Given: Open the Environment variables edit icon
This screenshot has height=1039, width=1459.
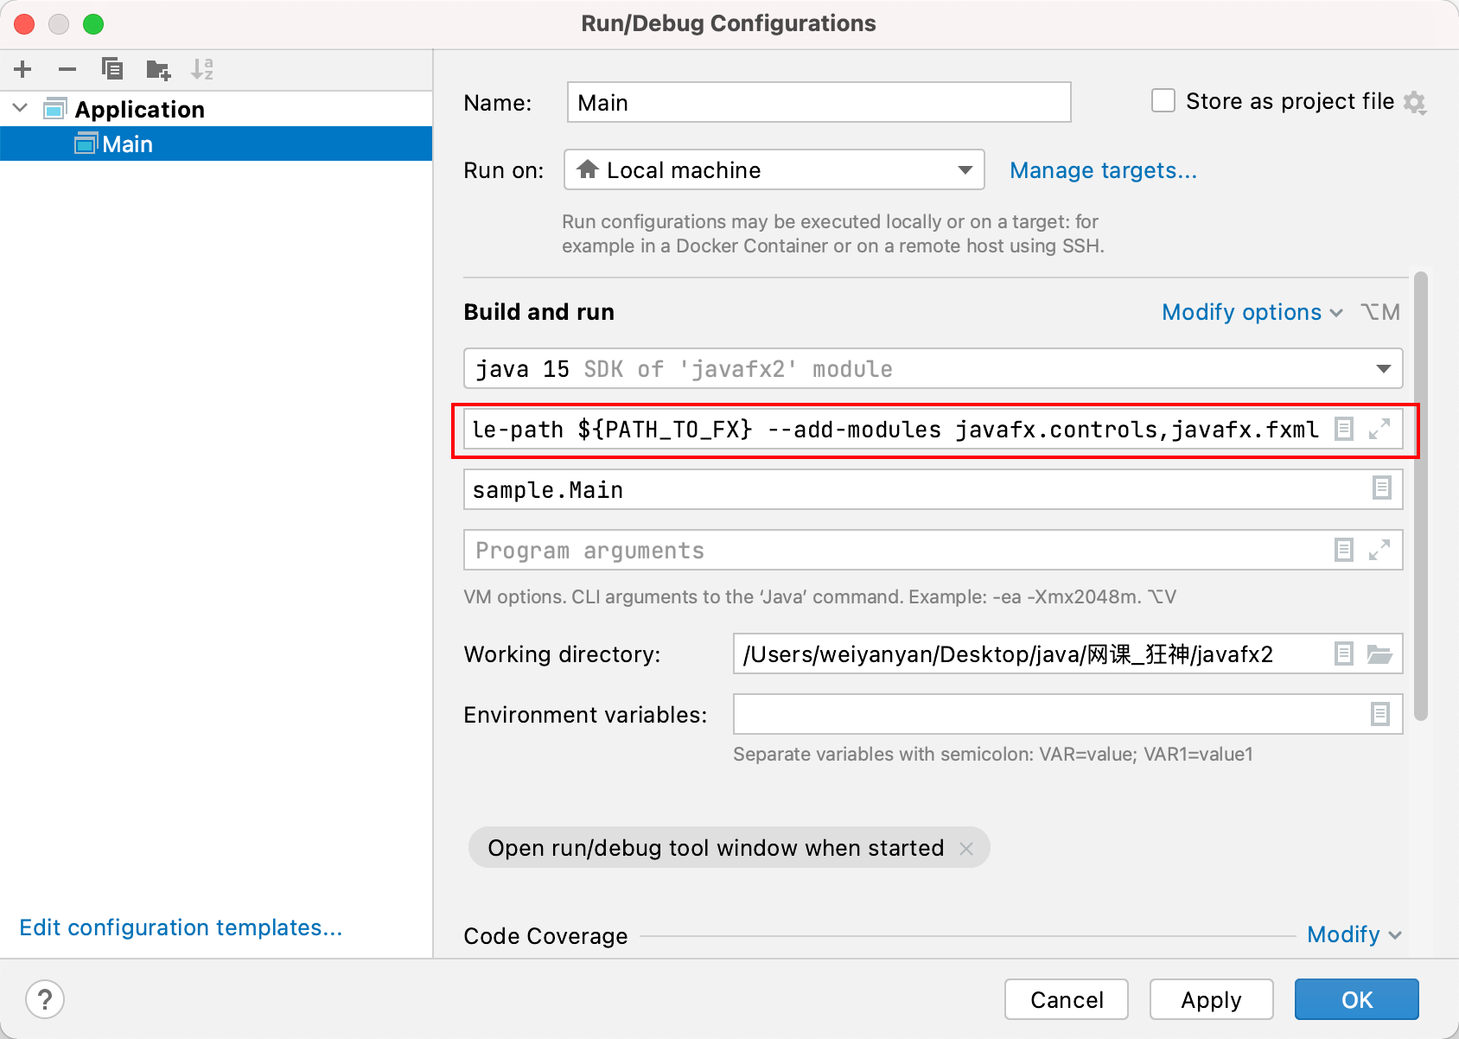Looking at the screenshot, I should [x=1380, y=714].
